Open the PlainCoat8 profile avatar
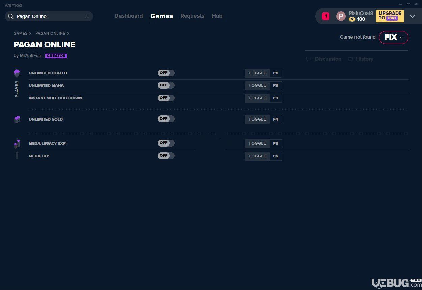This screenshot has height=290, width=422. [341, 16]
